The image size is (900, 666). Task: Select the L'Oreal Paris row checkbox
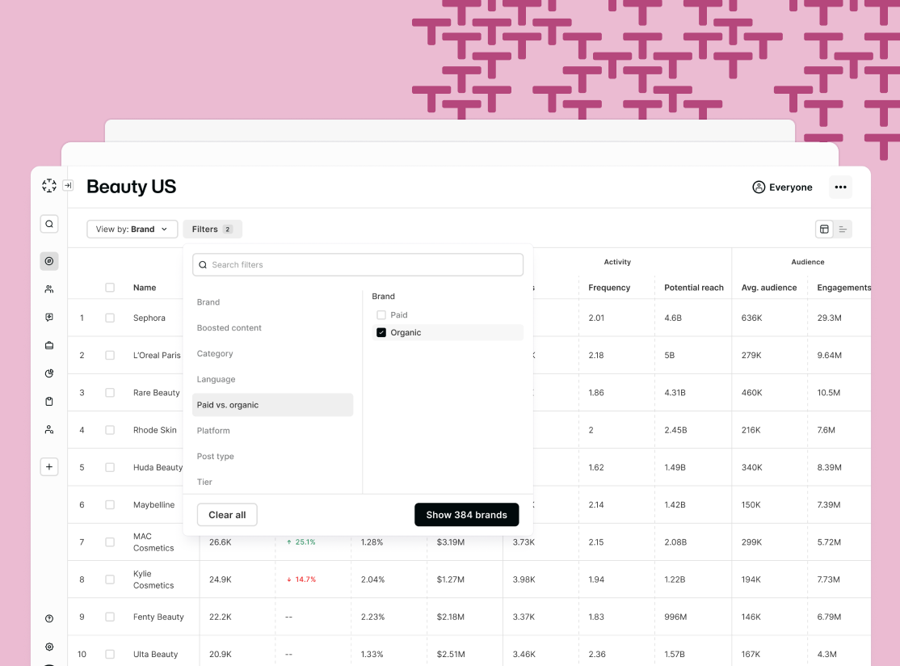tap(110, 356)
